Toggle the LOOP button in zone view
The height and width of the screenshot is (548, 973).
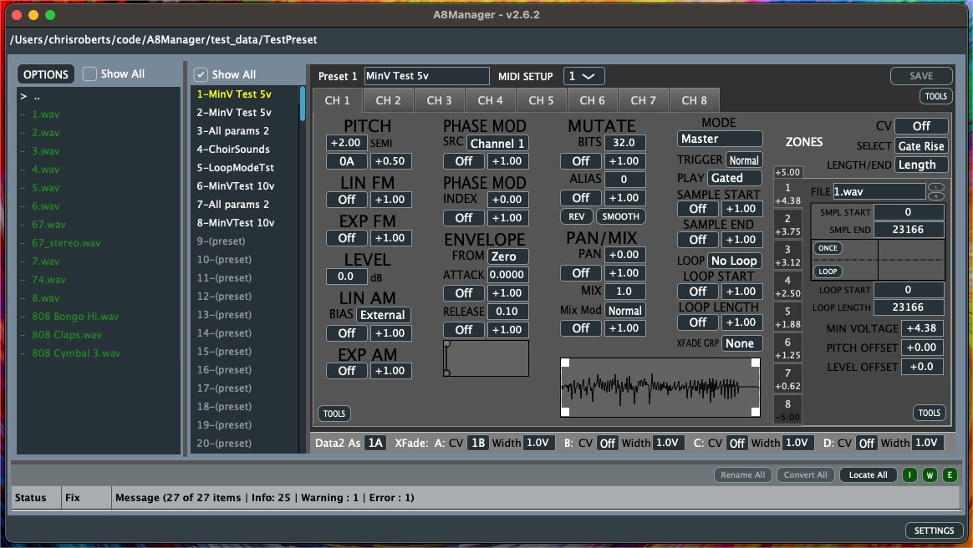click(x=828, y=271)
